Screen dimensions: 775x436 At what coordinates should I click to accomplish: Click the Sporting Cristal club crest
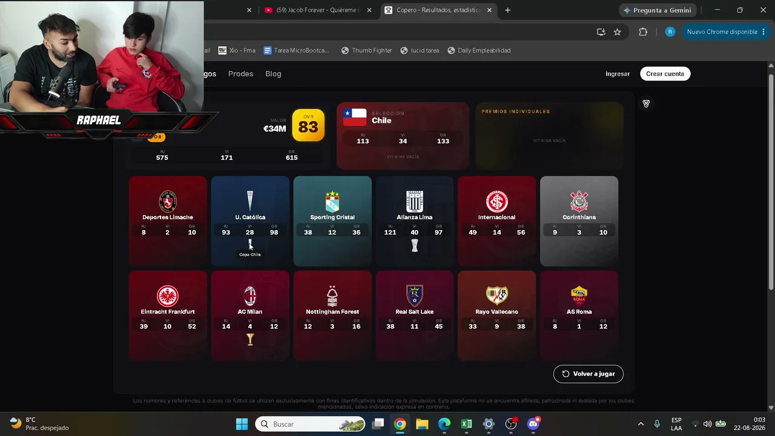point(332,202)
